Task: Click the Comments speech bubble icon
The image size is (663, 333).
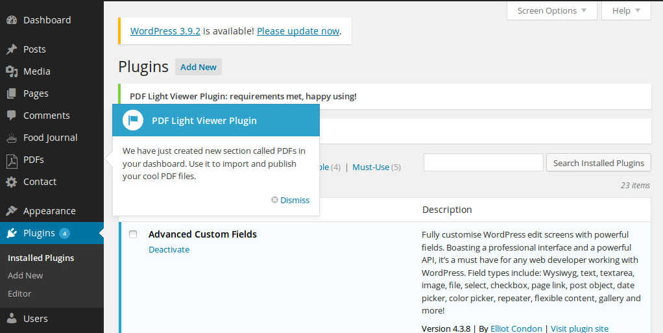Action: (x=12, y=116)
